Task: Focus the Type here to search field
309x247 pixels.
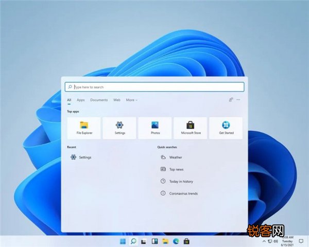Action: [154, 87]
